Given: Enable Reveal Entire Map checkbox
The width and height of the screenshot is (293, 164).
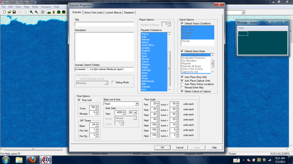Looking at the screenshot, I should (182, 88).
